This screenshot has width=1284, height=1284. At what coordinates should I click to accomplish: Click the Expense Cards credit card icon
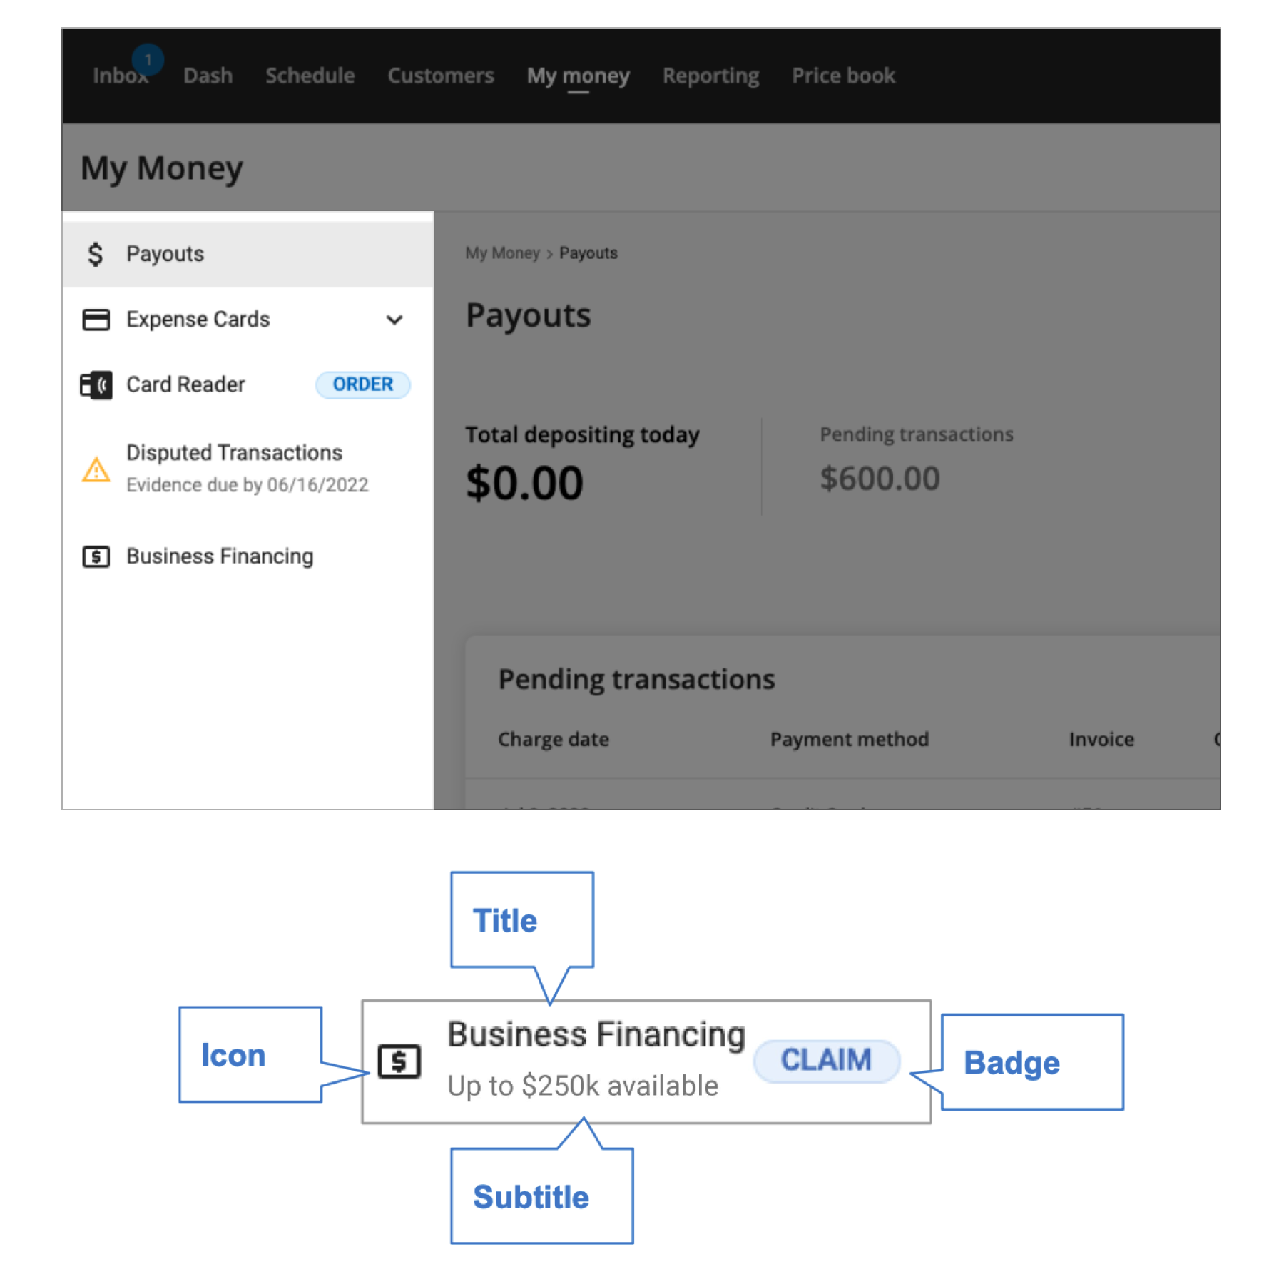[x=96, y=320]
